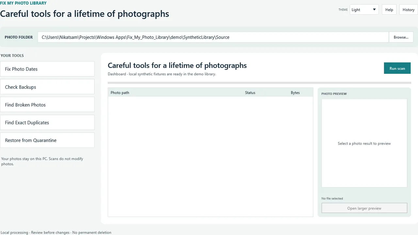
Task: Click the scan progress bar
Action: click(x=259, y=83)
